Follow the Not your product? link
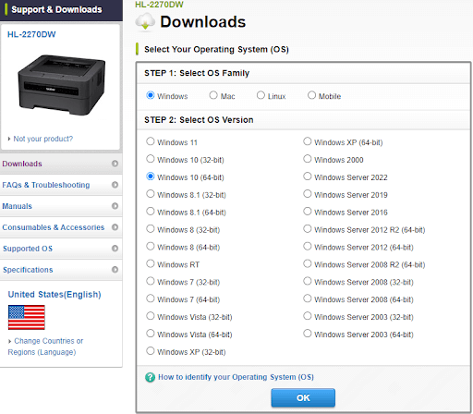The height and width of the screenshot is (414, 473). tap(43, 139)
